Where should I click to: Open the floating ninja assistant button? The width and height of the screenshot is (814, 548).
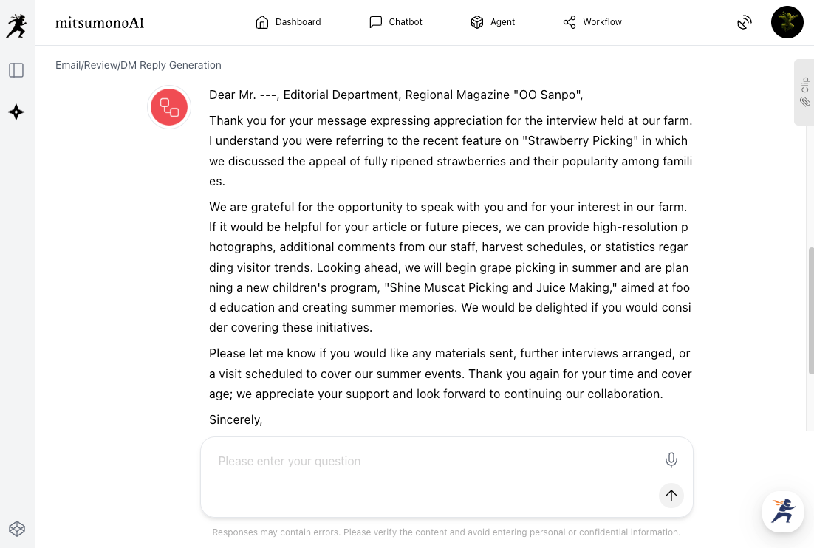click(x=782, y=511)
